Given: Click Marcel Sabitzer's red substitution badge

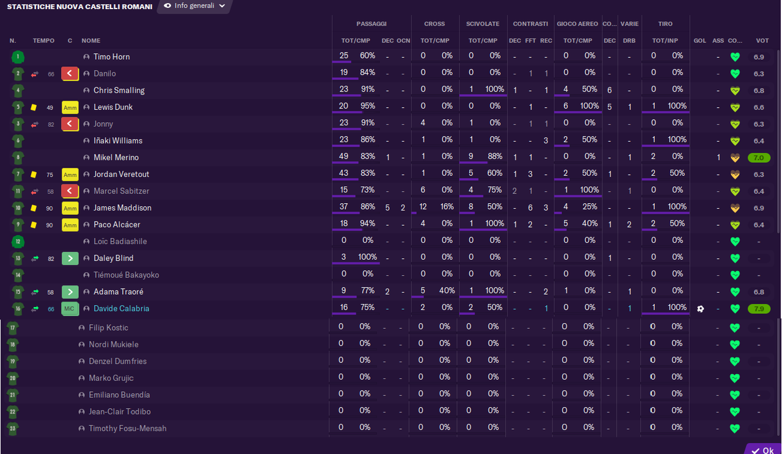Looking at the screenshot, I should (70, 191).
